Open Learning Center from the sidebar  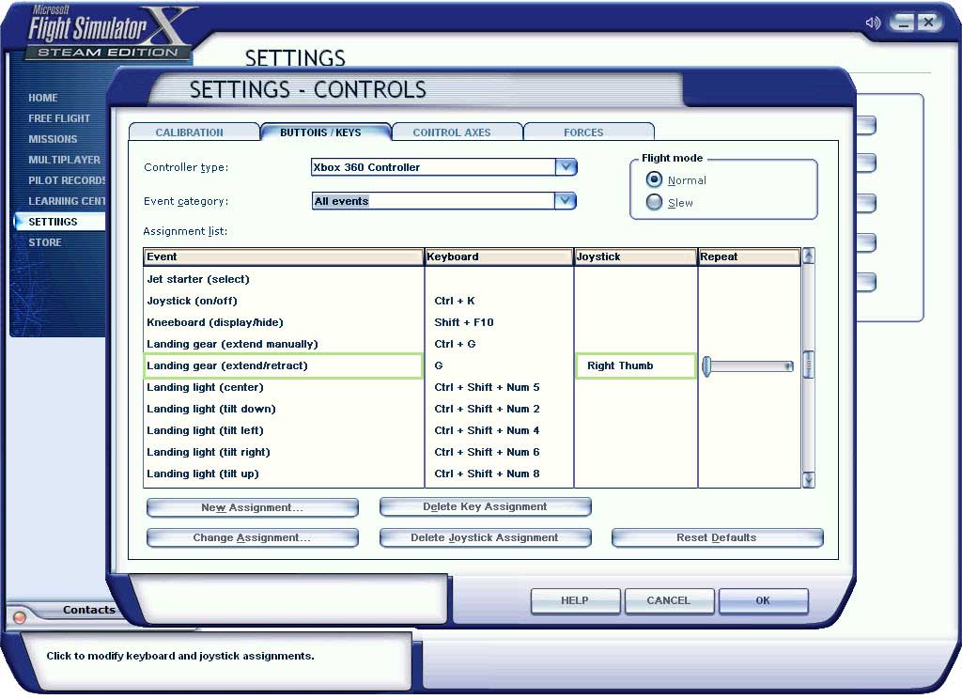[67, 201]
